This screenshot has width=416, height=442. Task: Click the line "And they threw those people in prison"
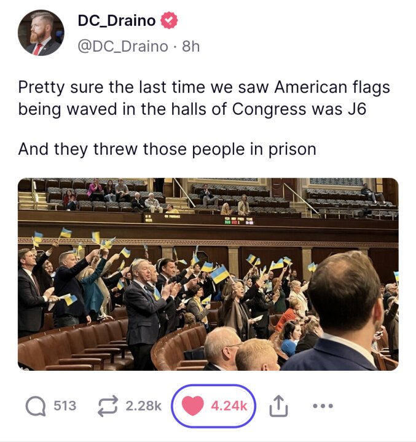coord(167,149)
